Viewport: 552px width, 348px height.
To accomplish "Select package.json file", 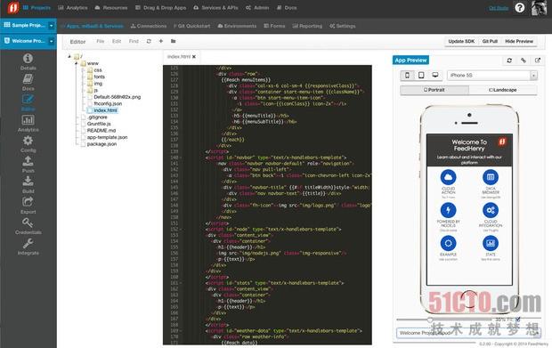I will (x=101, y=144).
